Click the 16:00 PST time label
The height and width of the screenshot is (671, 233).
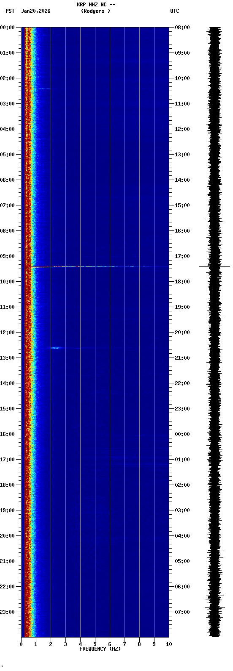tap(7, 434)
